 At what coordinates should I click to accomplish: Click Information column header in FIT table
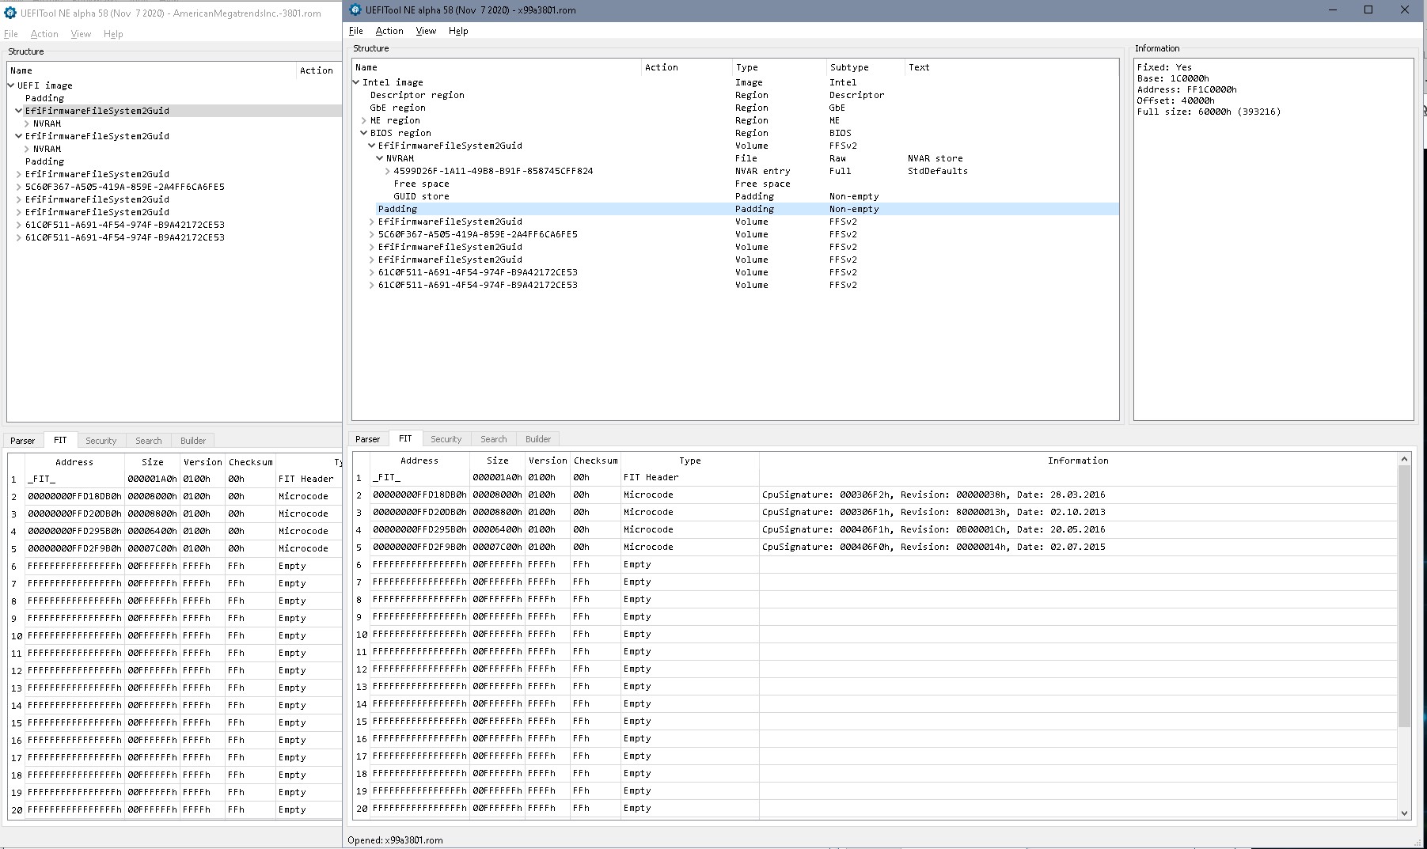[1078, 461]
